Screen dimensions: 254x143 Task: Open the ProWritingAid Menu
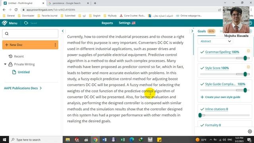coord(13,23)
